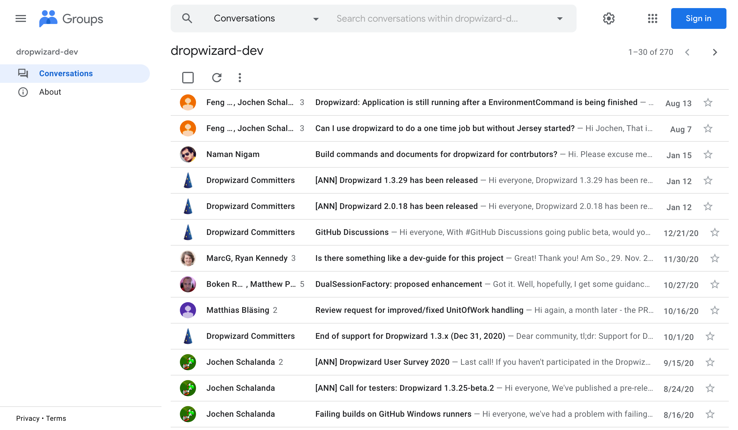Star the Failing builds Windows runners conversation
The image size is (738, 430).
pyautogui.click(x=710, y=414)
